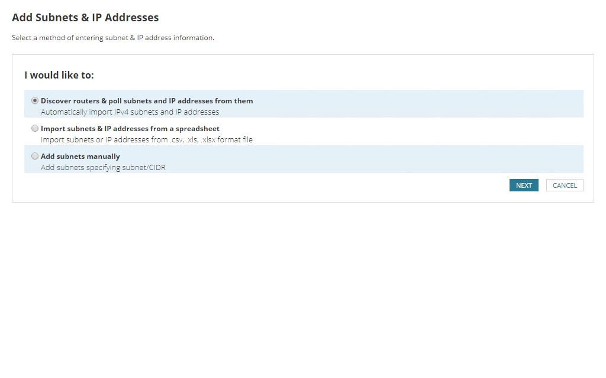Click the Import subnets & IP addresses label
This screenshot has height=378, width=606.
point(130,128)
